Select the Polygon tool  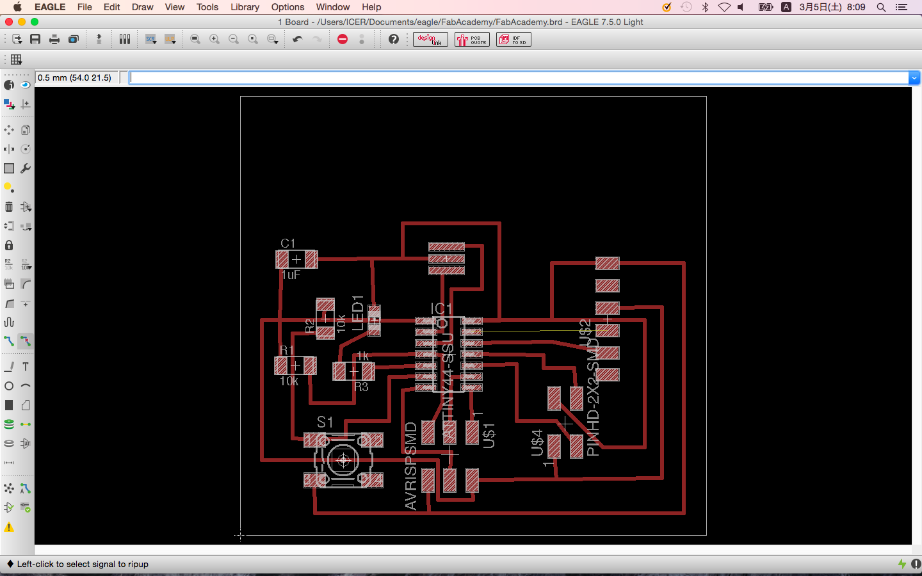tap(26, 405)
